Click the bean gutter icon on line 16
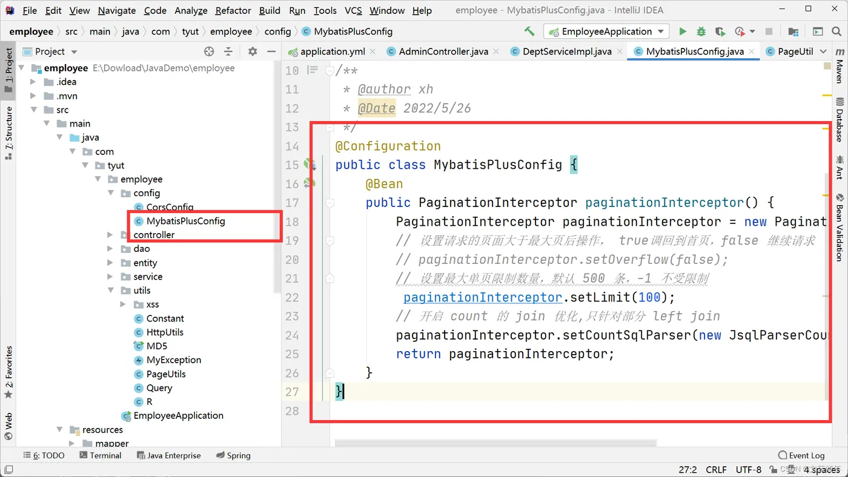Image resolution: width=848 pixels, height=477 pixels. [310, 183]
